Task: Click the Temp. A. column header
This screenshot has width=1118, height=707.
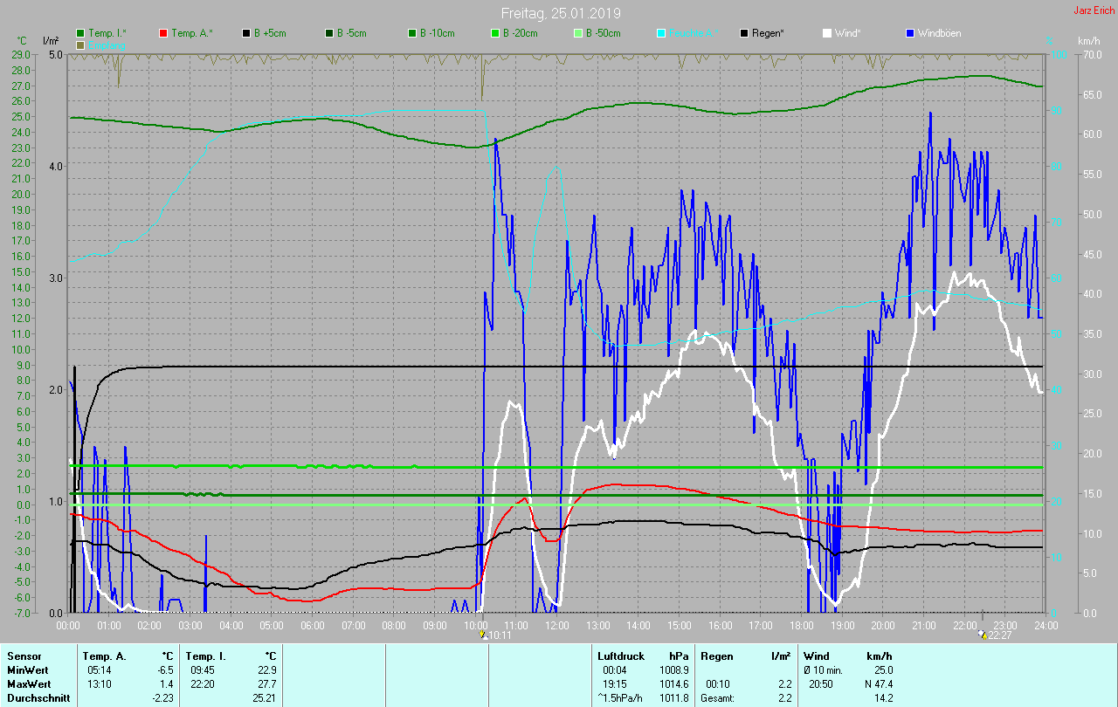Action: (x=104, y=656)
